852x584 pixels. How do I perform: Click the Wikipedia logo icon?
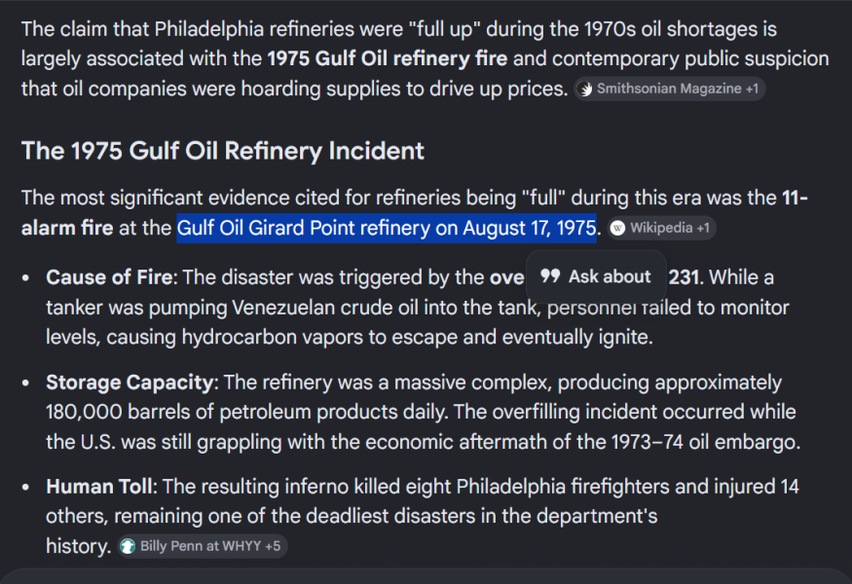click(617, 228)
